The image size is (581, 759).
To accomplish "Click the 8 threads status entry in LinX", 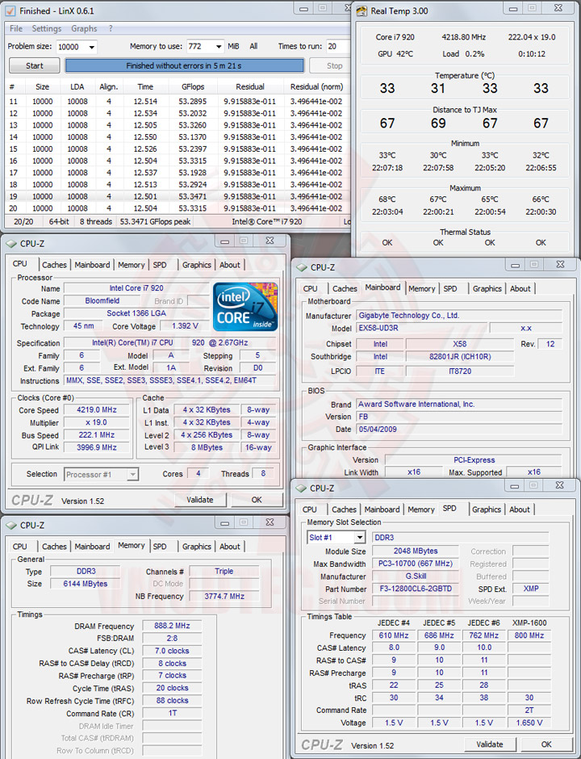I will click(x=96, y=222).
